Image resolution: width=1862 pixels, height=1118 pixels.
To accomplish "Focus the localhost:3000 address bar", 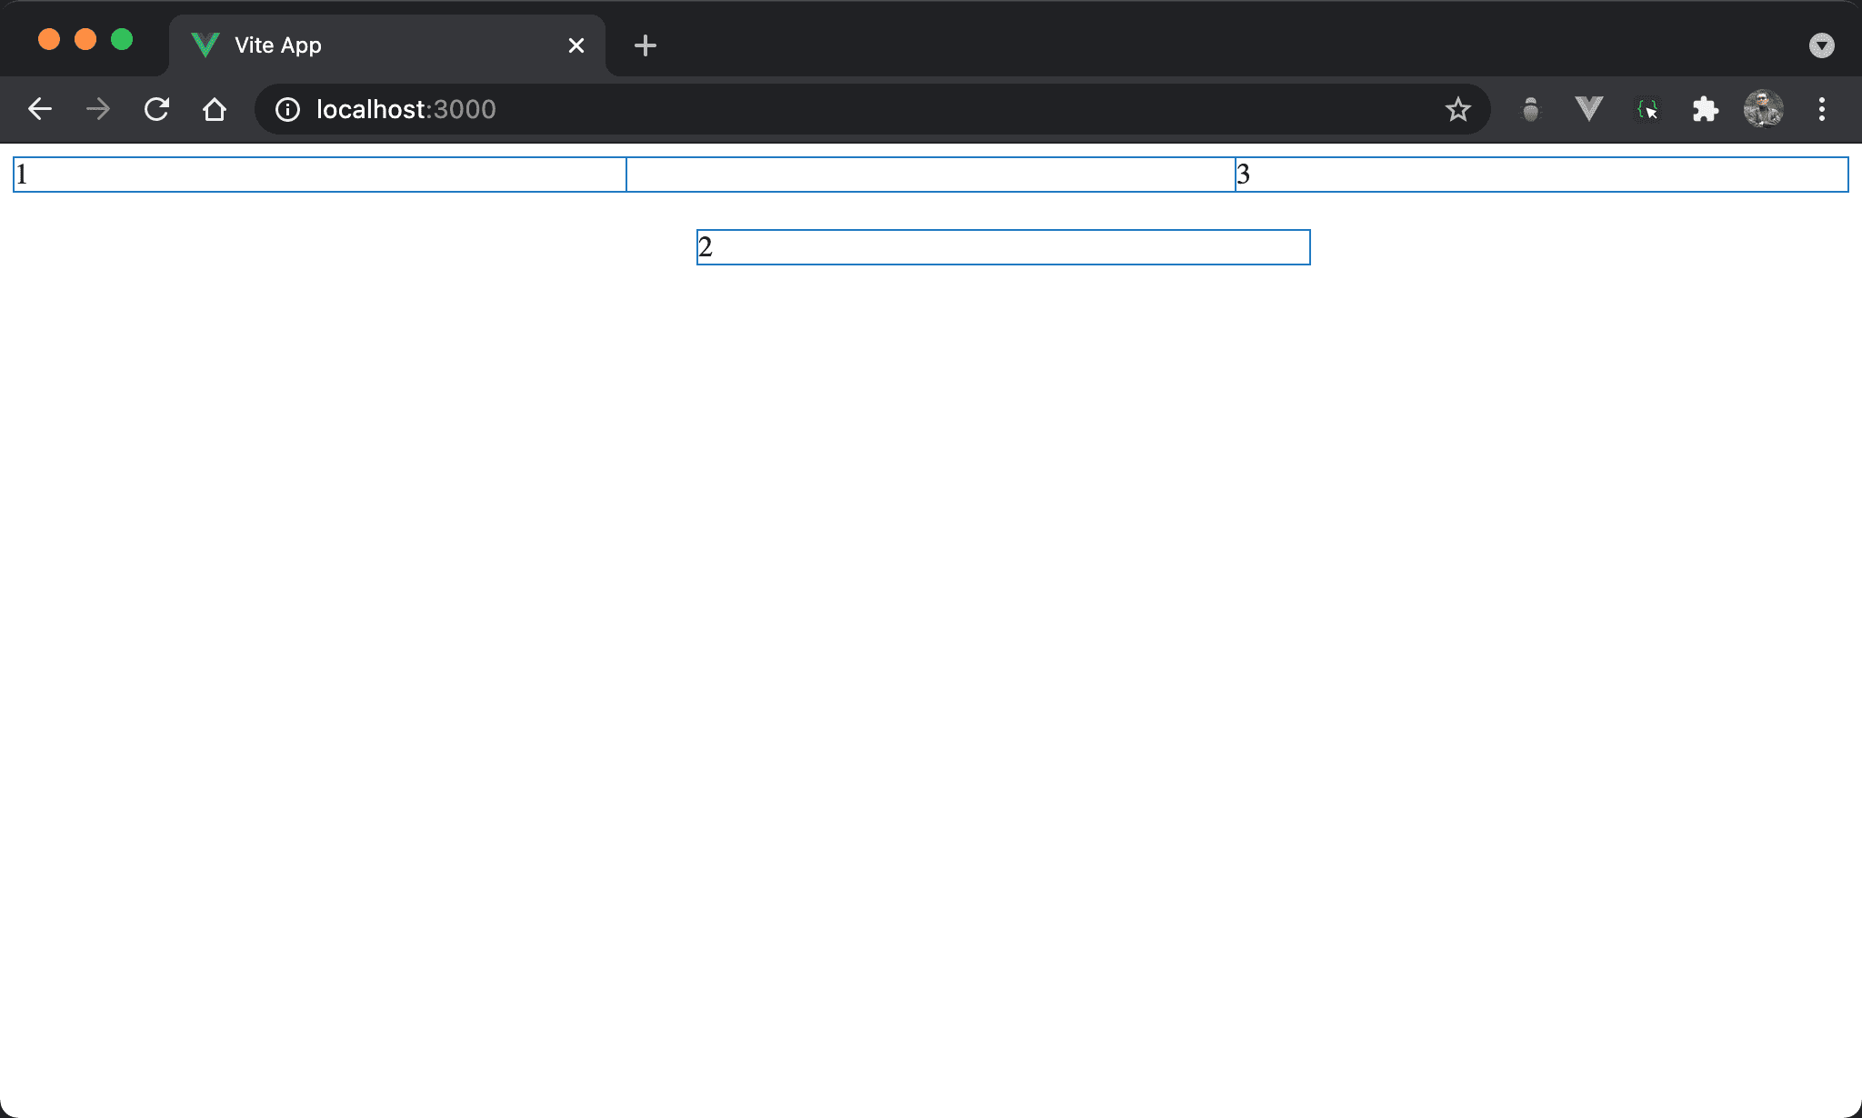I will point(818,109).
